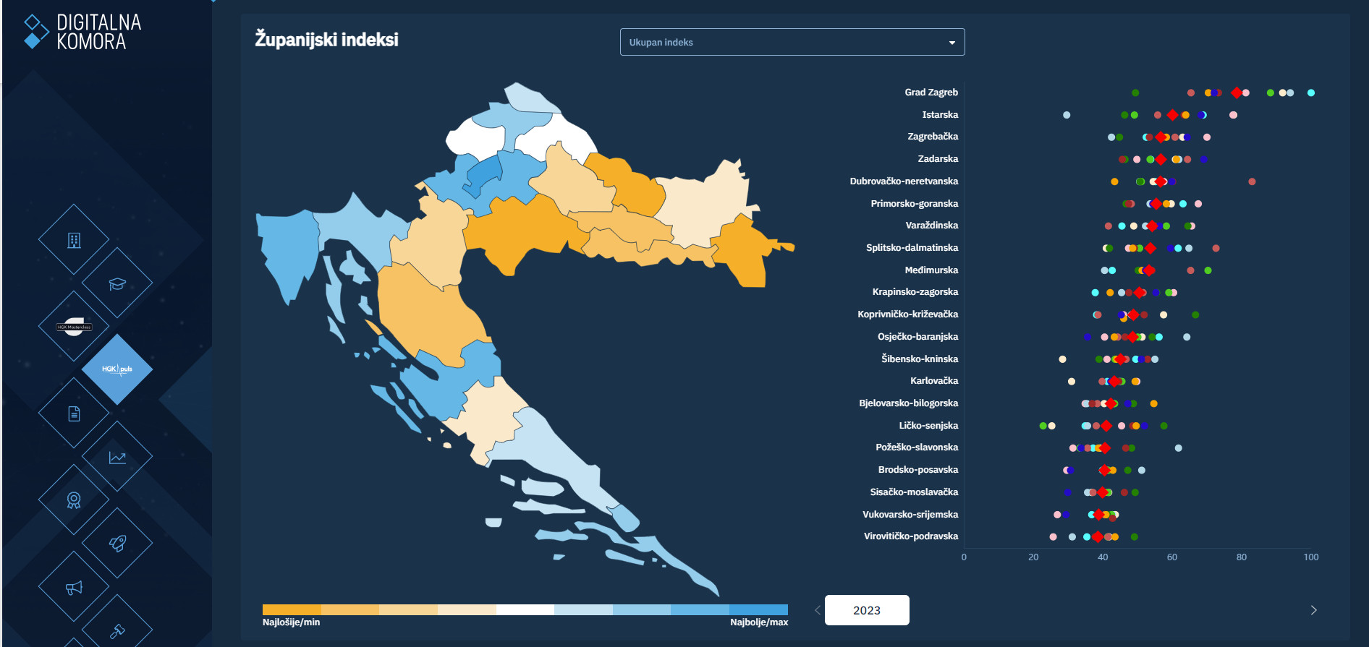Image resolution: width=1369 pixels, height=647 pixels.
Task: Click the 2023 year field
Action: [x=867, y=610]
